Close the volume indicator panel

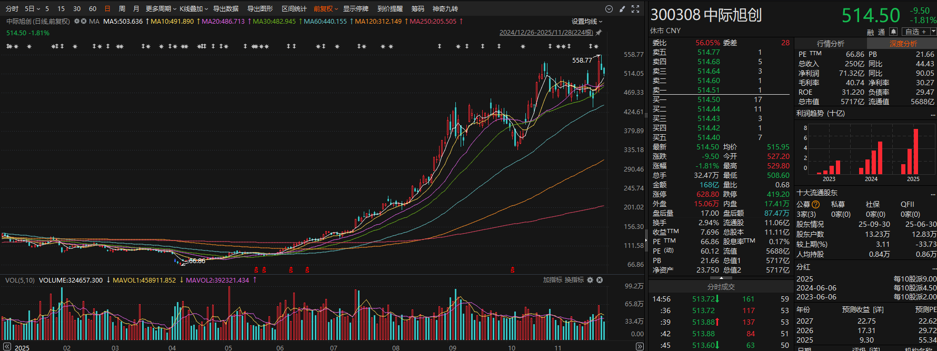click(600, 280)
